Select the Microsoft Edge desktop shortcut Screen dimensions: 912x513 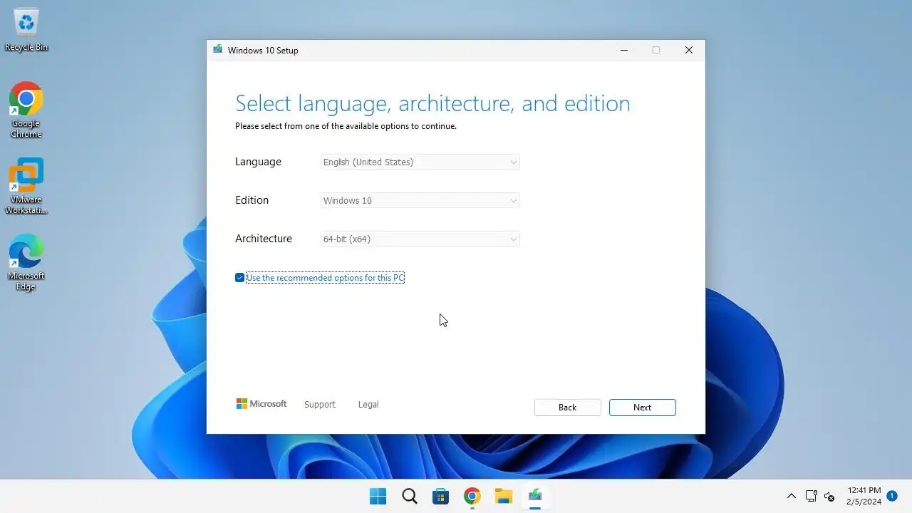(26, 262)
